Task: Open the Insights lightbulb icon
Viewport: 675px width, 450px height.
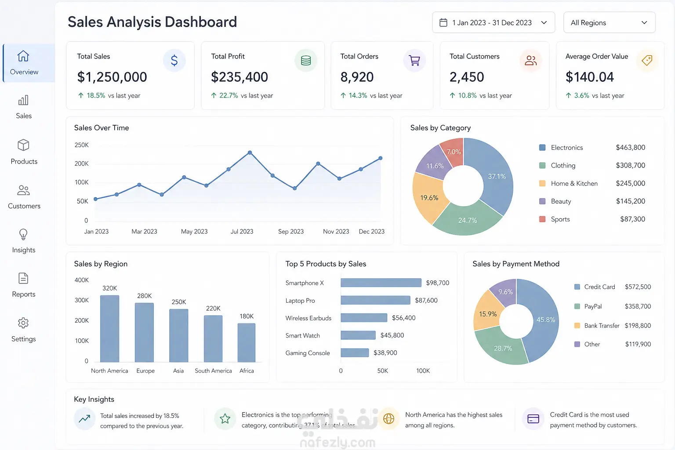Action: point(23,234)
